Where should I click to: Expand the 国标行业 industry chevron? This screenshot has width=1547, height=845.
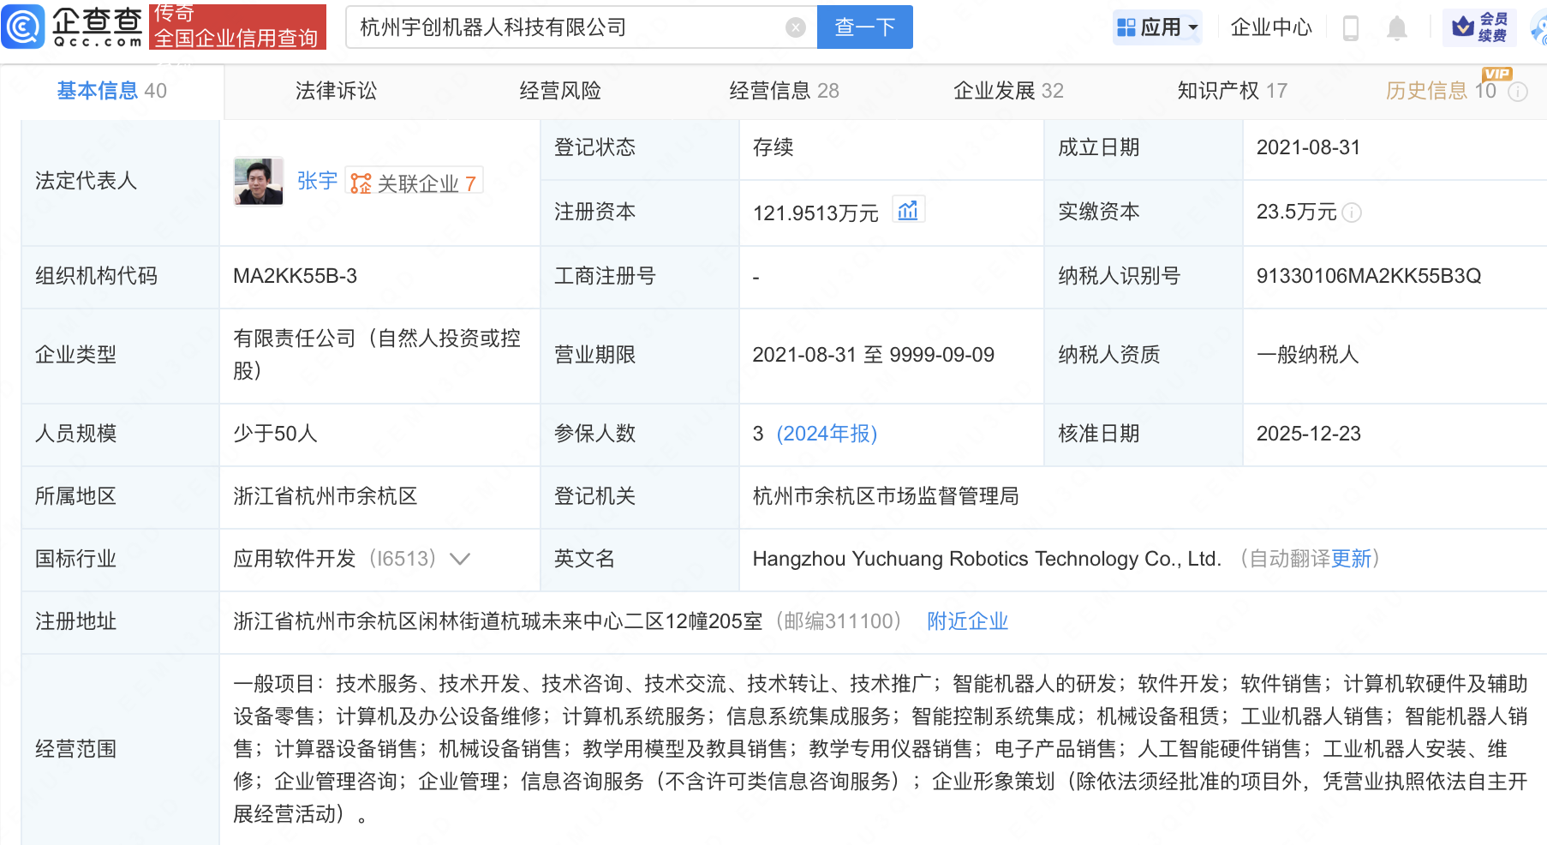coord(460,560)
